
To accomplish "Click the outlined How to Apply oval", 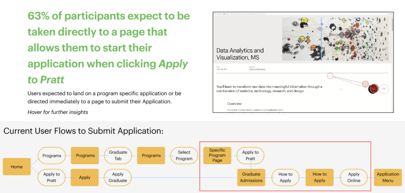I will (286, 178).
